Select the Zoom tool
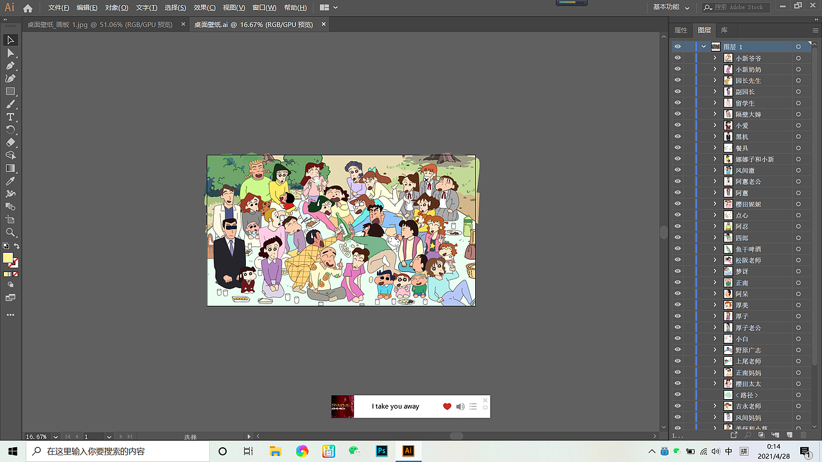Image resolution: width=822 pixels, height=462 pixels. tap(10, 232)
